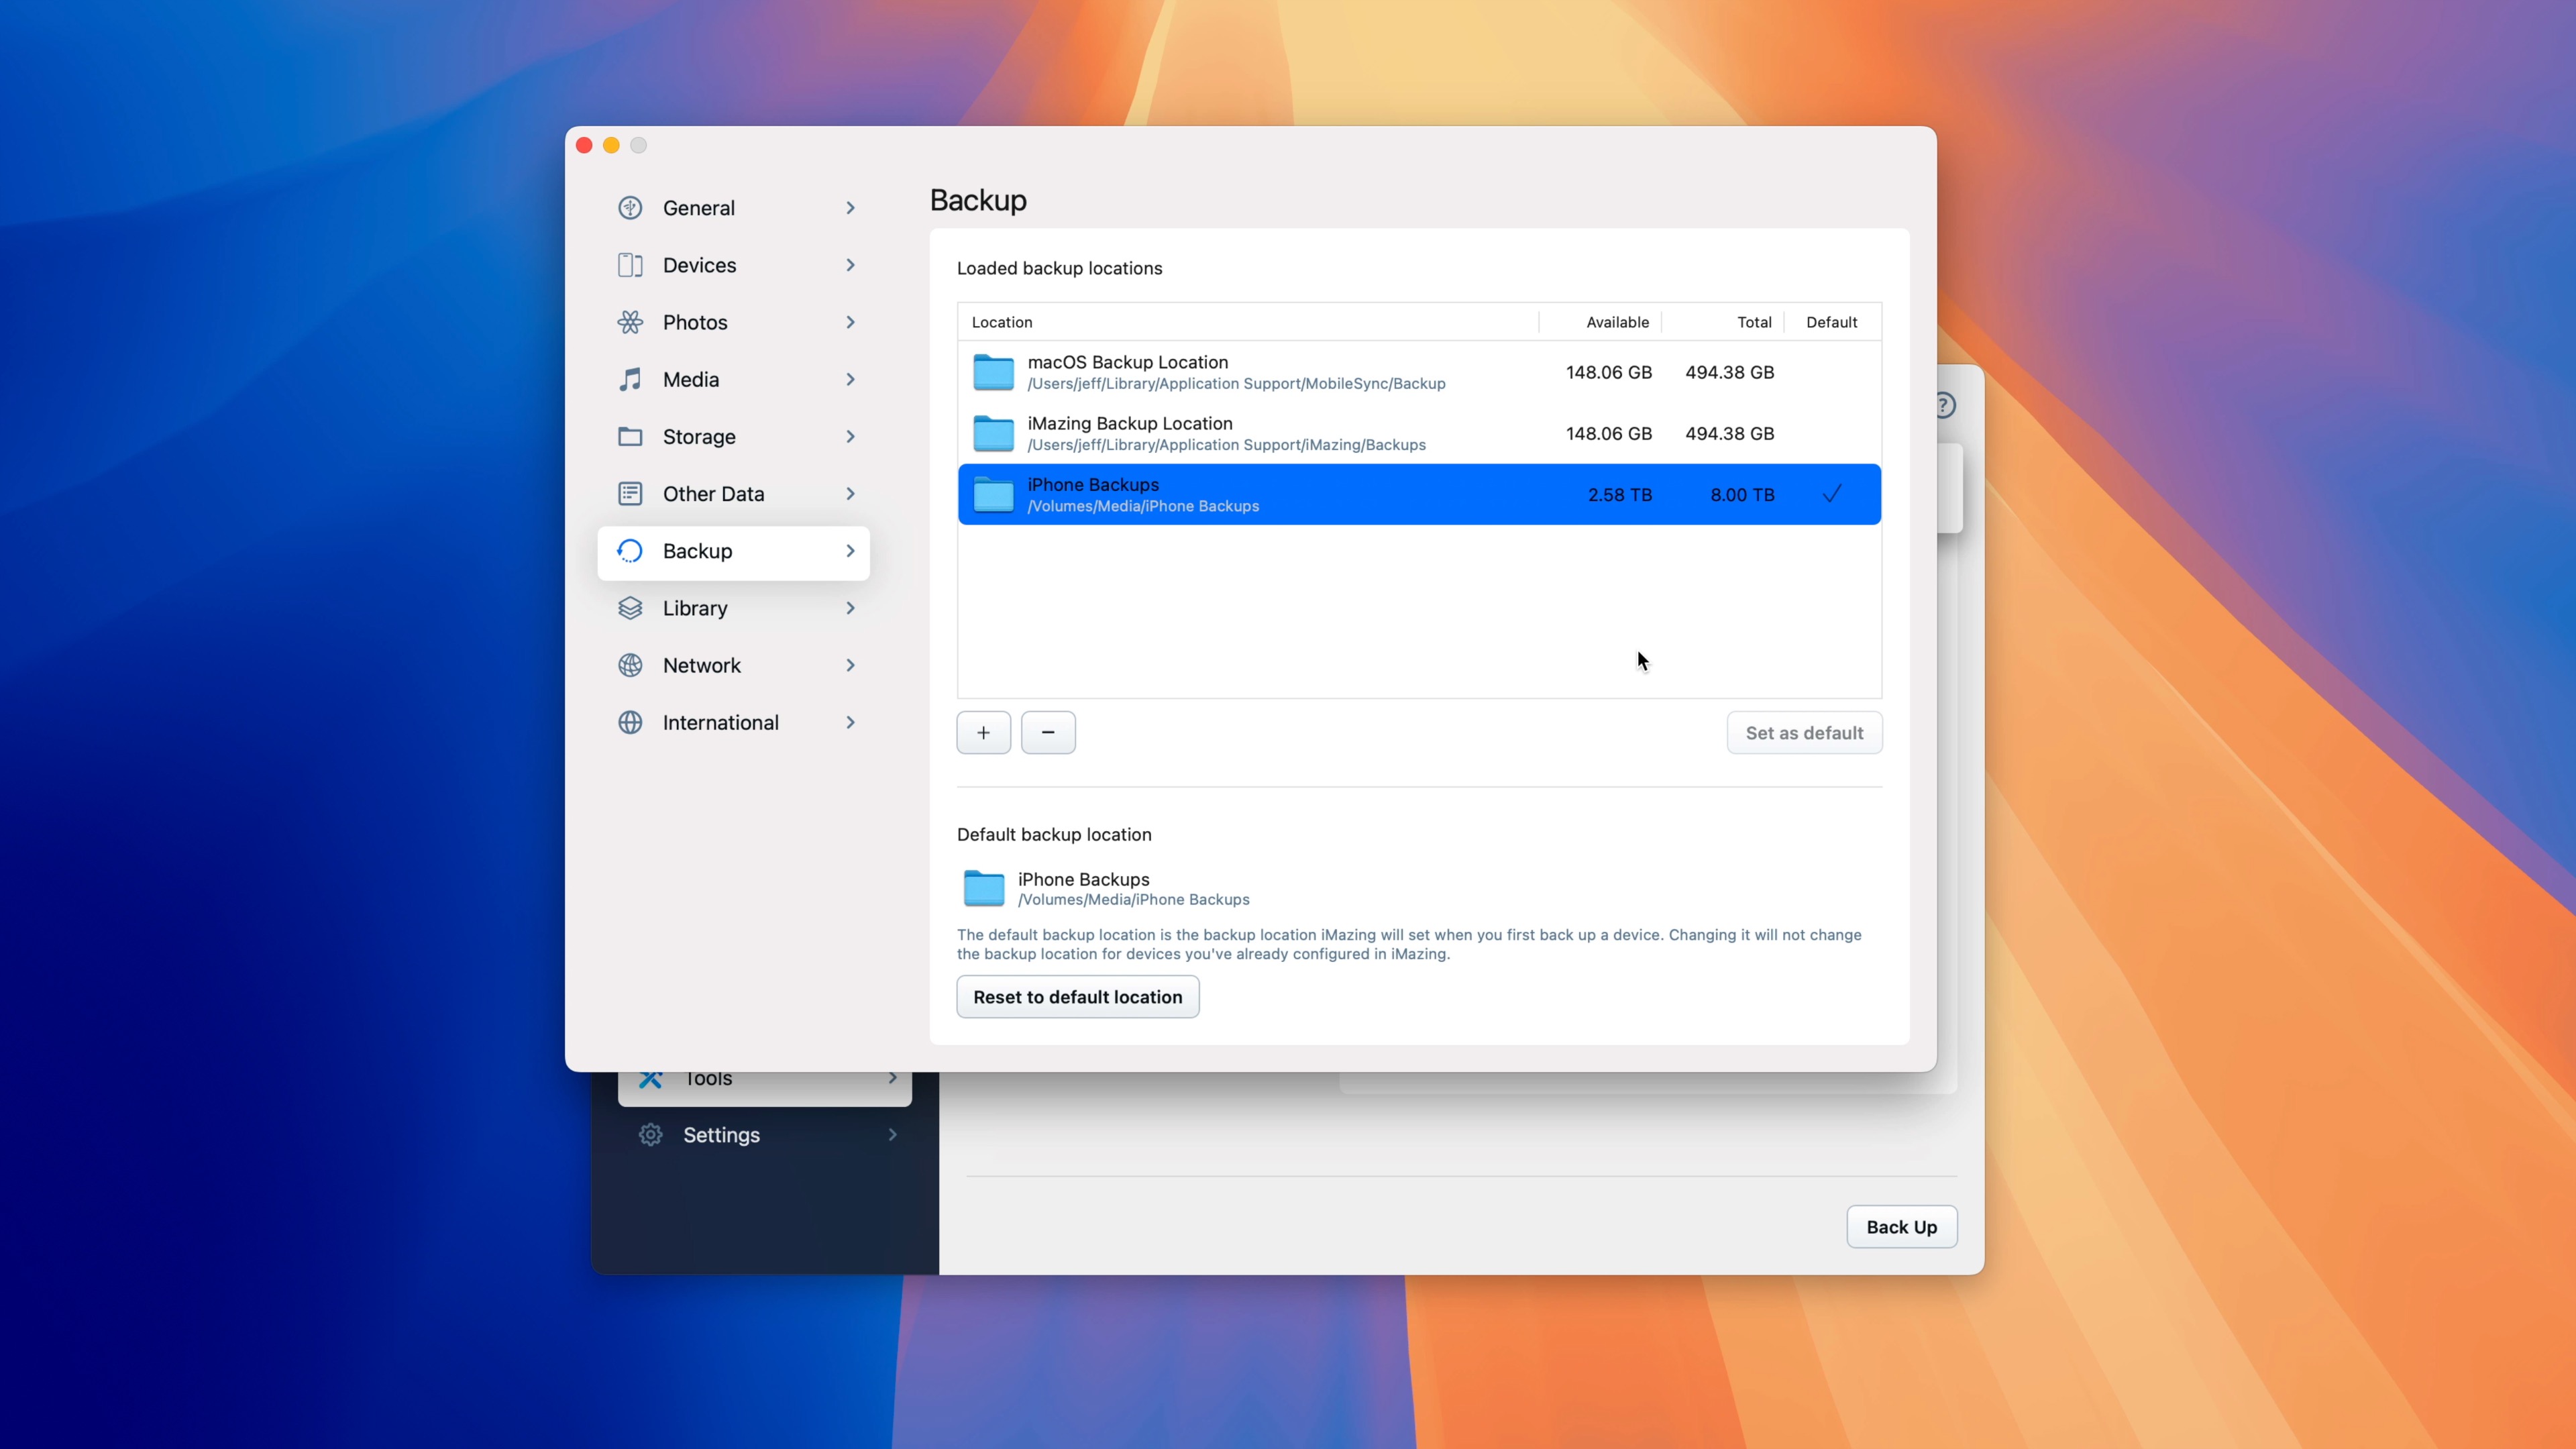Expand the Settings section chevron
This screenshot has width=2576, height=1449.
[x=891, y=1135]
